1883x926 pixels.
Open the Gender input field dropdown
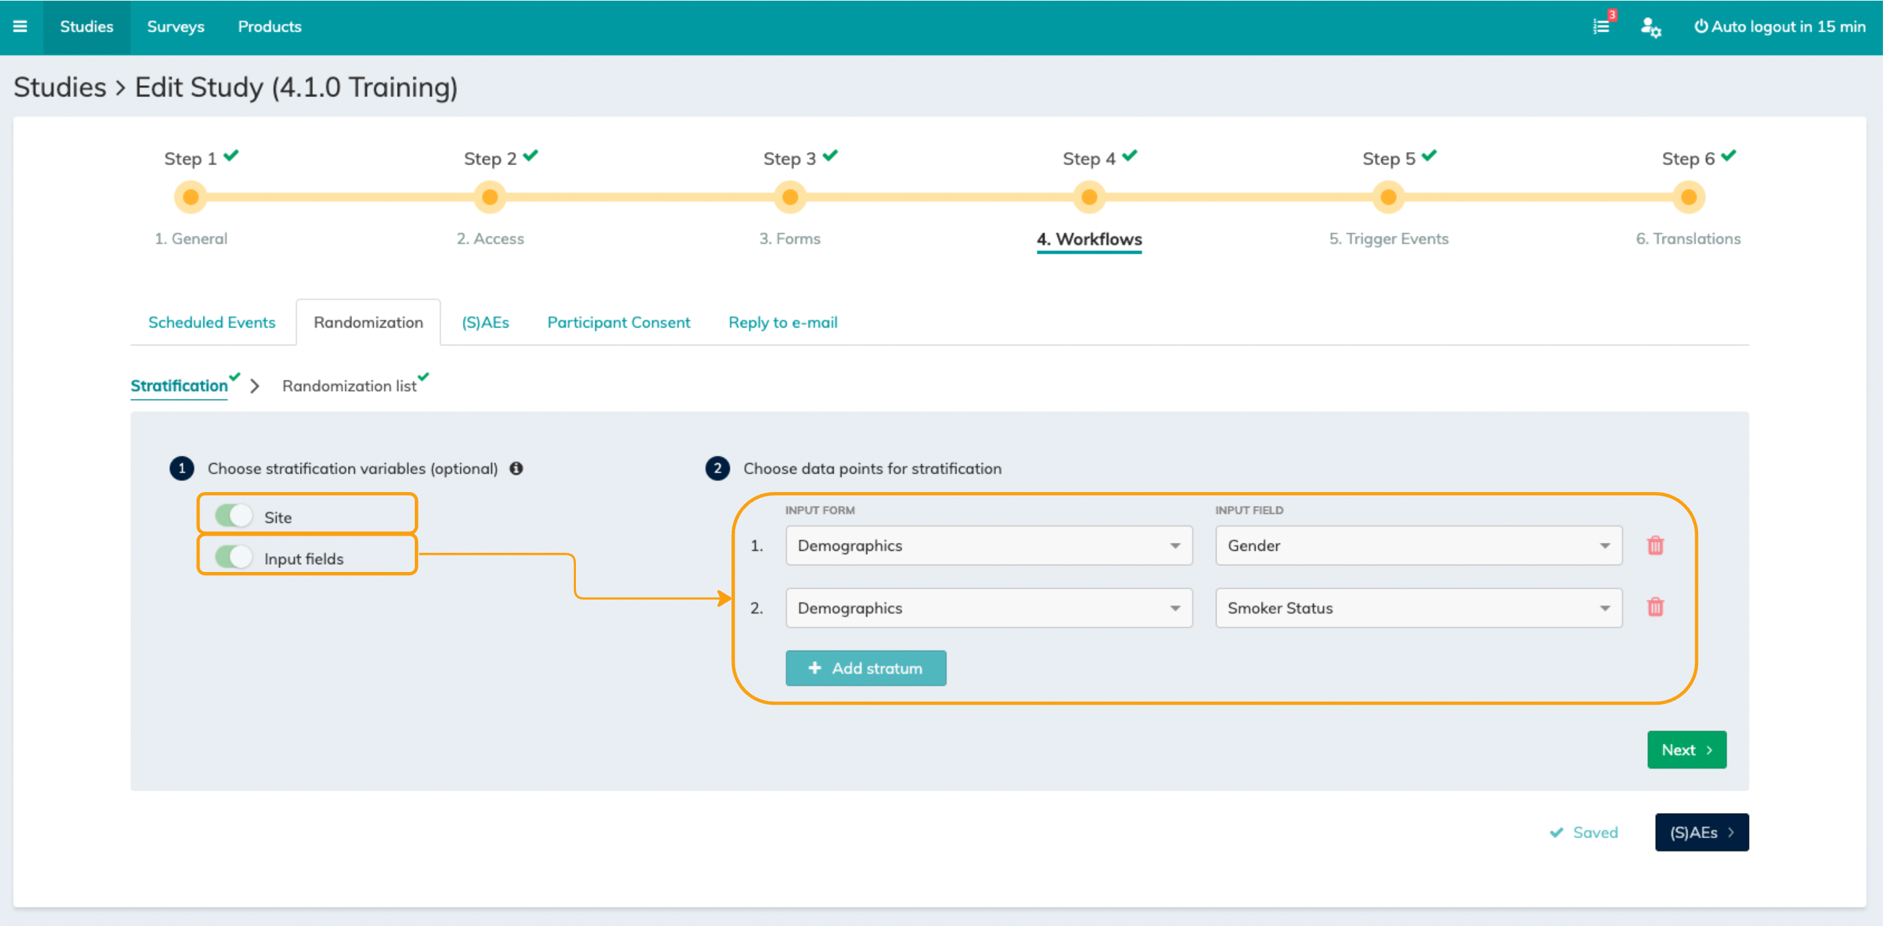pos(1418,545)
